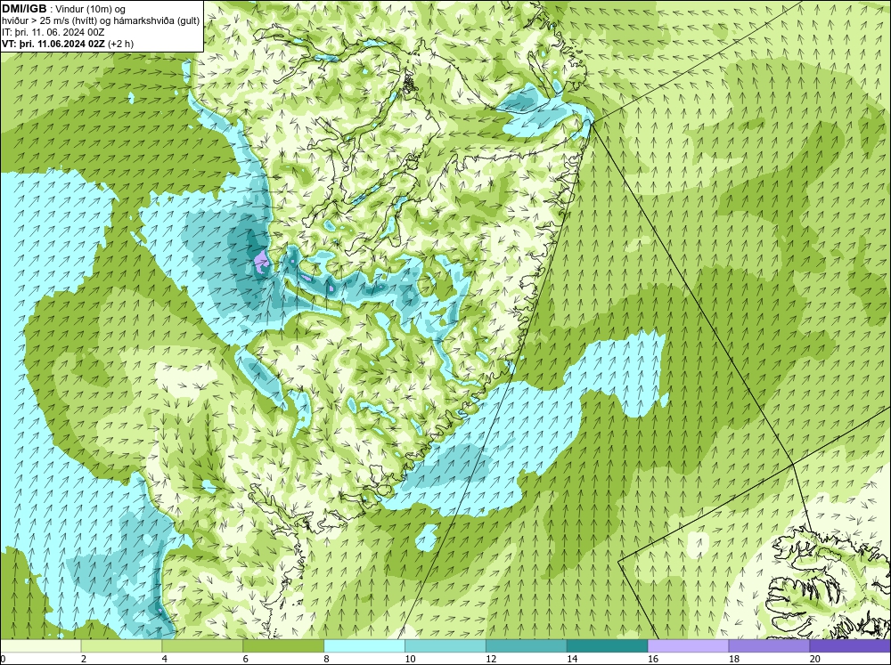Click the legend scale label "4"
The height and width of the screenshot is (665, 891).
[164, 659]
